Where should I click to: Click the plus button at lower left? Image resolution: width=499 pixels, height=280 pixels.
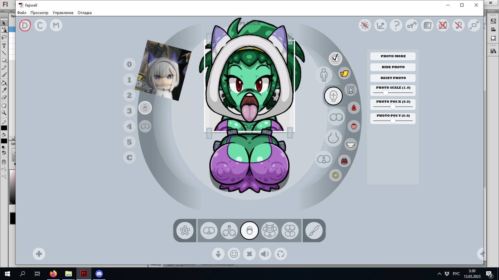click(x=39, y=254)
